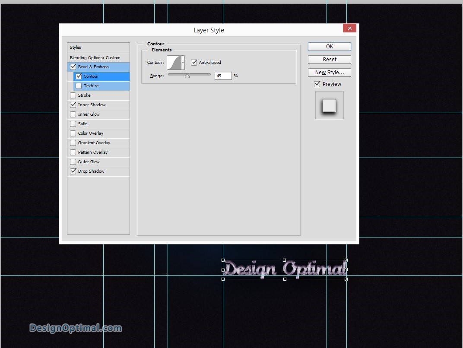Select the Inner Glow label
The width and height of the screenshot is (463, 348).
click(x=89, y=114)
